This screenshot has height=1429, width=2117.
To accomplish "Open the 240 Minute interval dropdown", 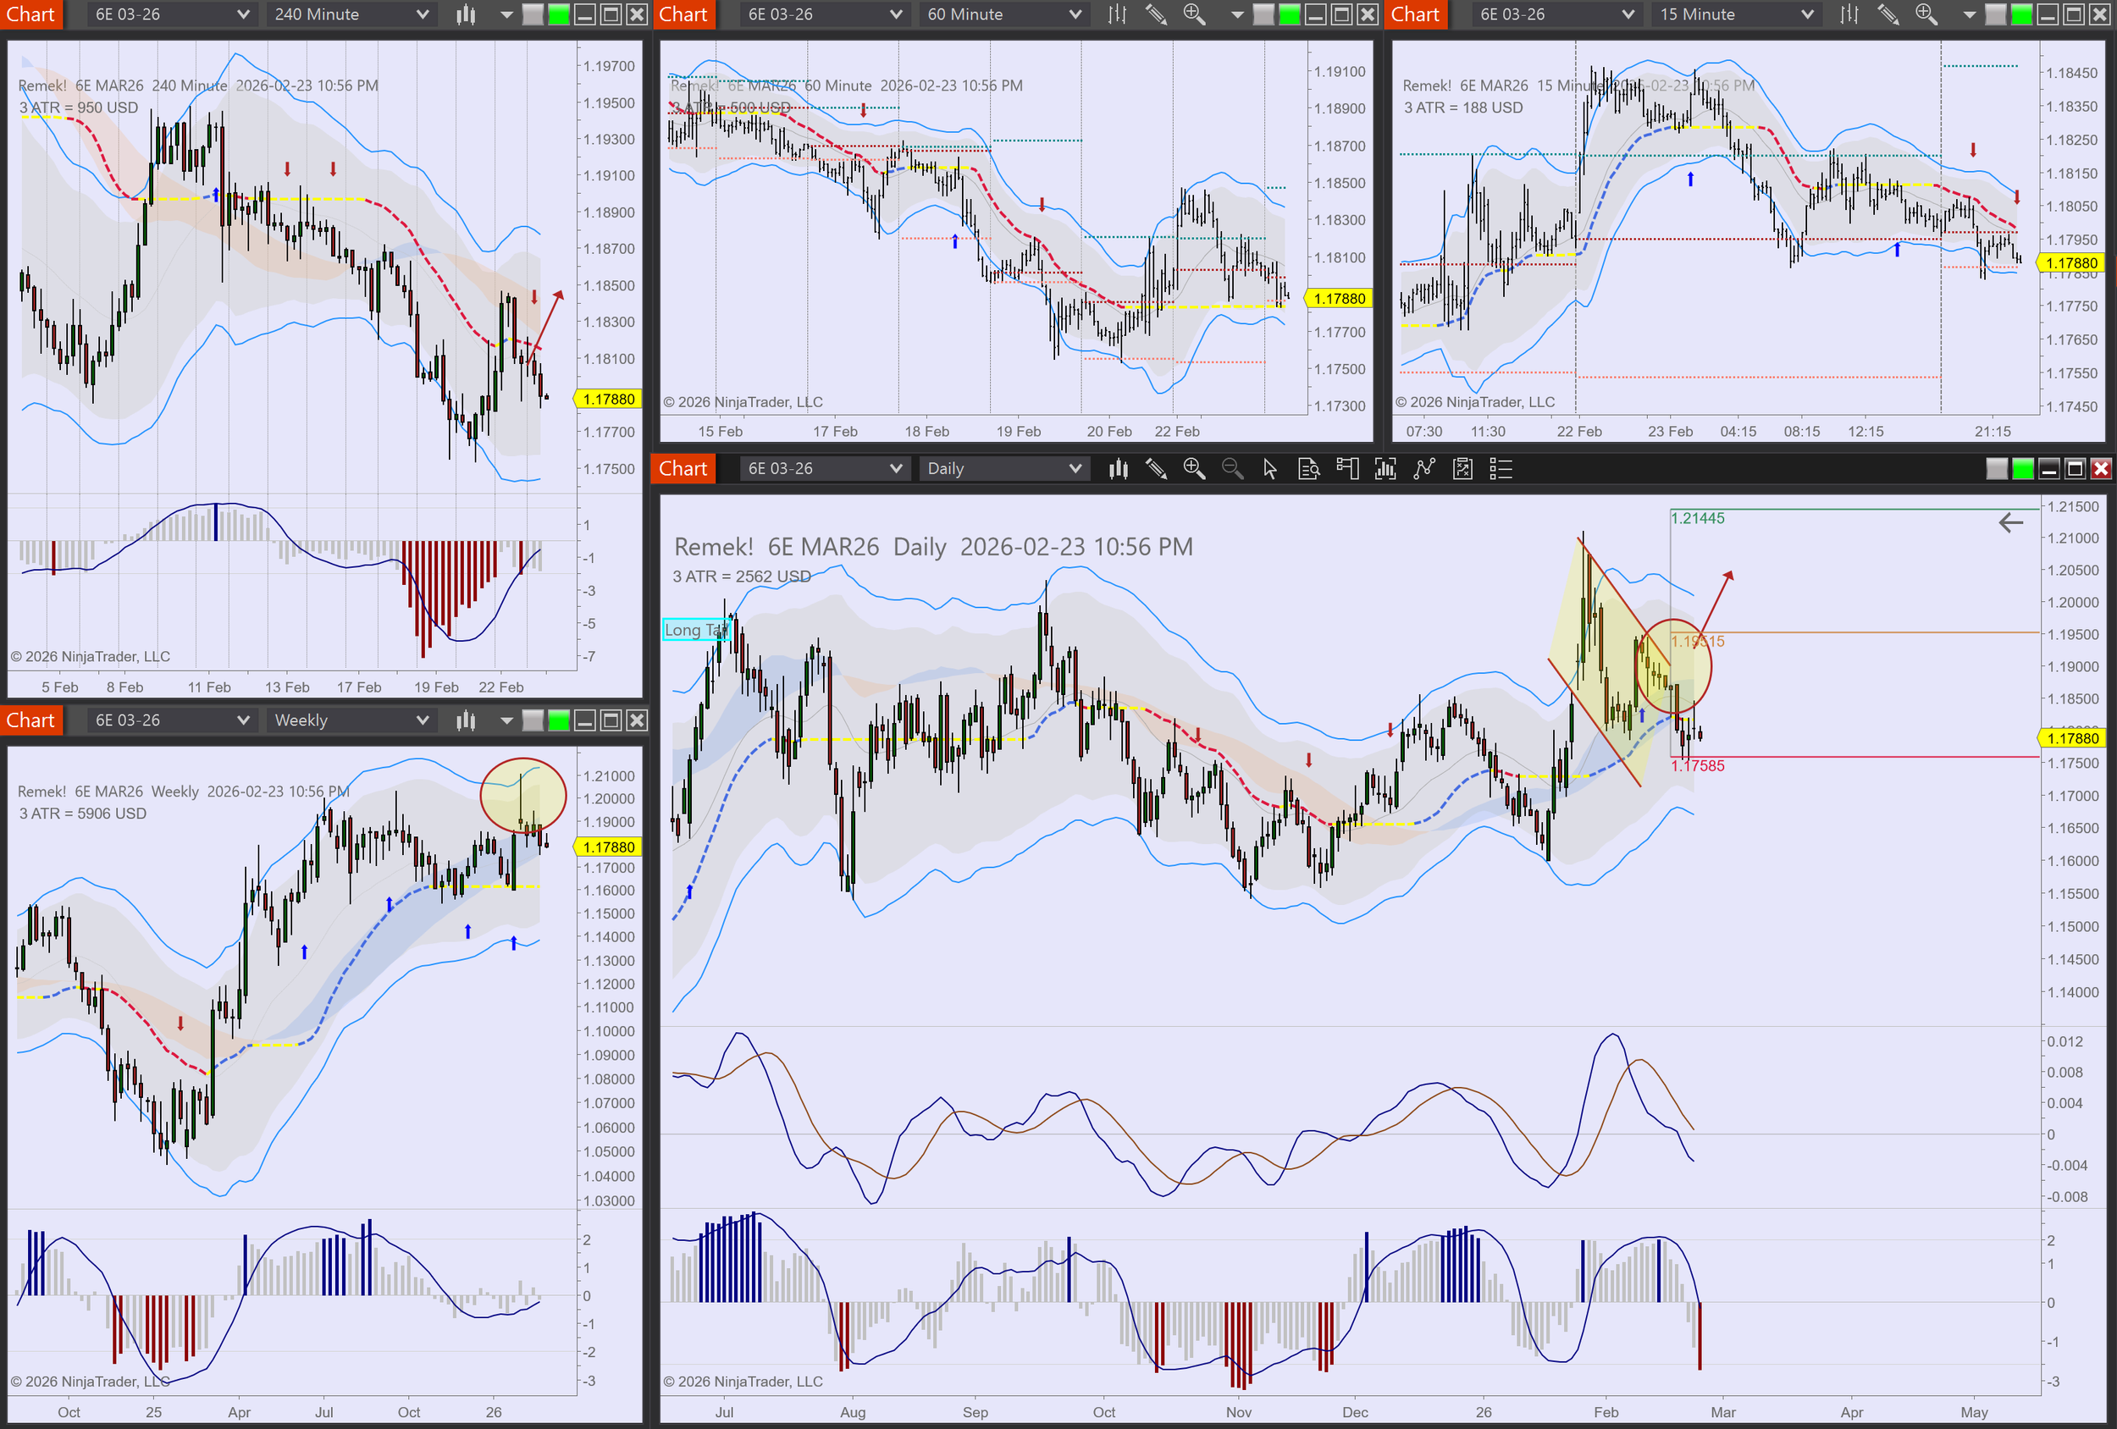I will pyautogui.click(x=351, y=14).
